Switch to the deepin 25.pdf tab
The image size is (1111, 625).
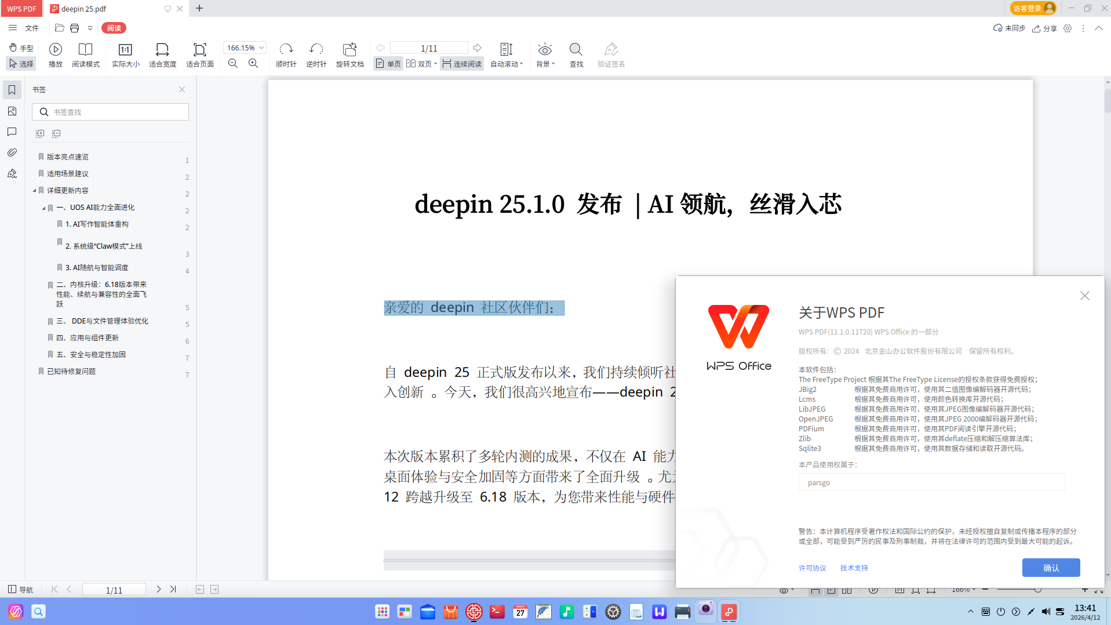[82, 9]
